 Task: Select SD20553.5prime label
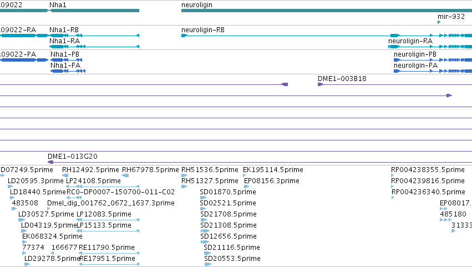[x=232, y=259]
